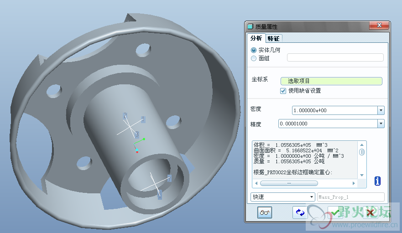Click the horizontal scrollbar thumb in results

pos(289,183)
